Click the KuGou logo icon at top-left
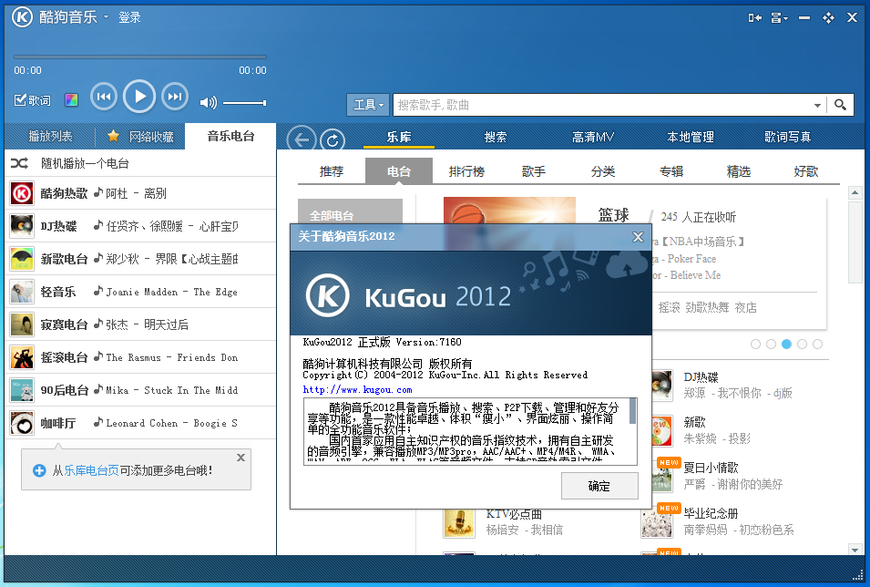The width and height of the screenshot is (870, 587). tap(23, 17)
